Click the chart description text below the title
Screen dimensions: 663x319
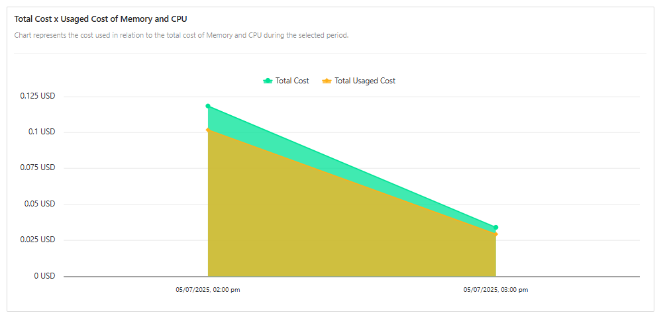[181, 35]
